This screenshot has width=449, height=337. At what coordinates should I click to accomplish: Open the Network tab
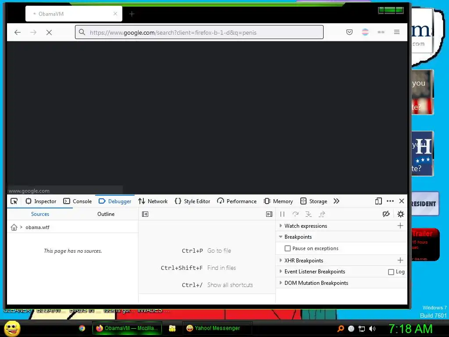point(153,201)
